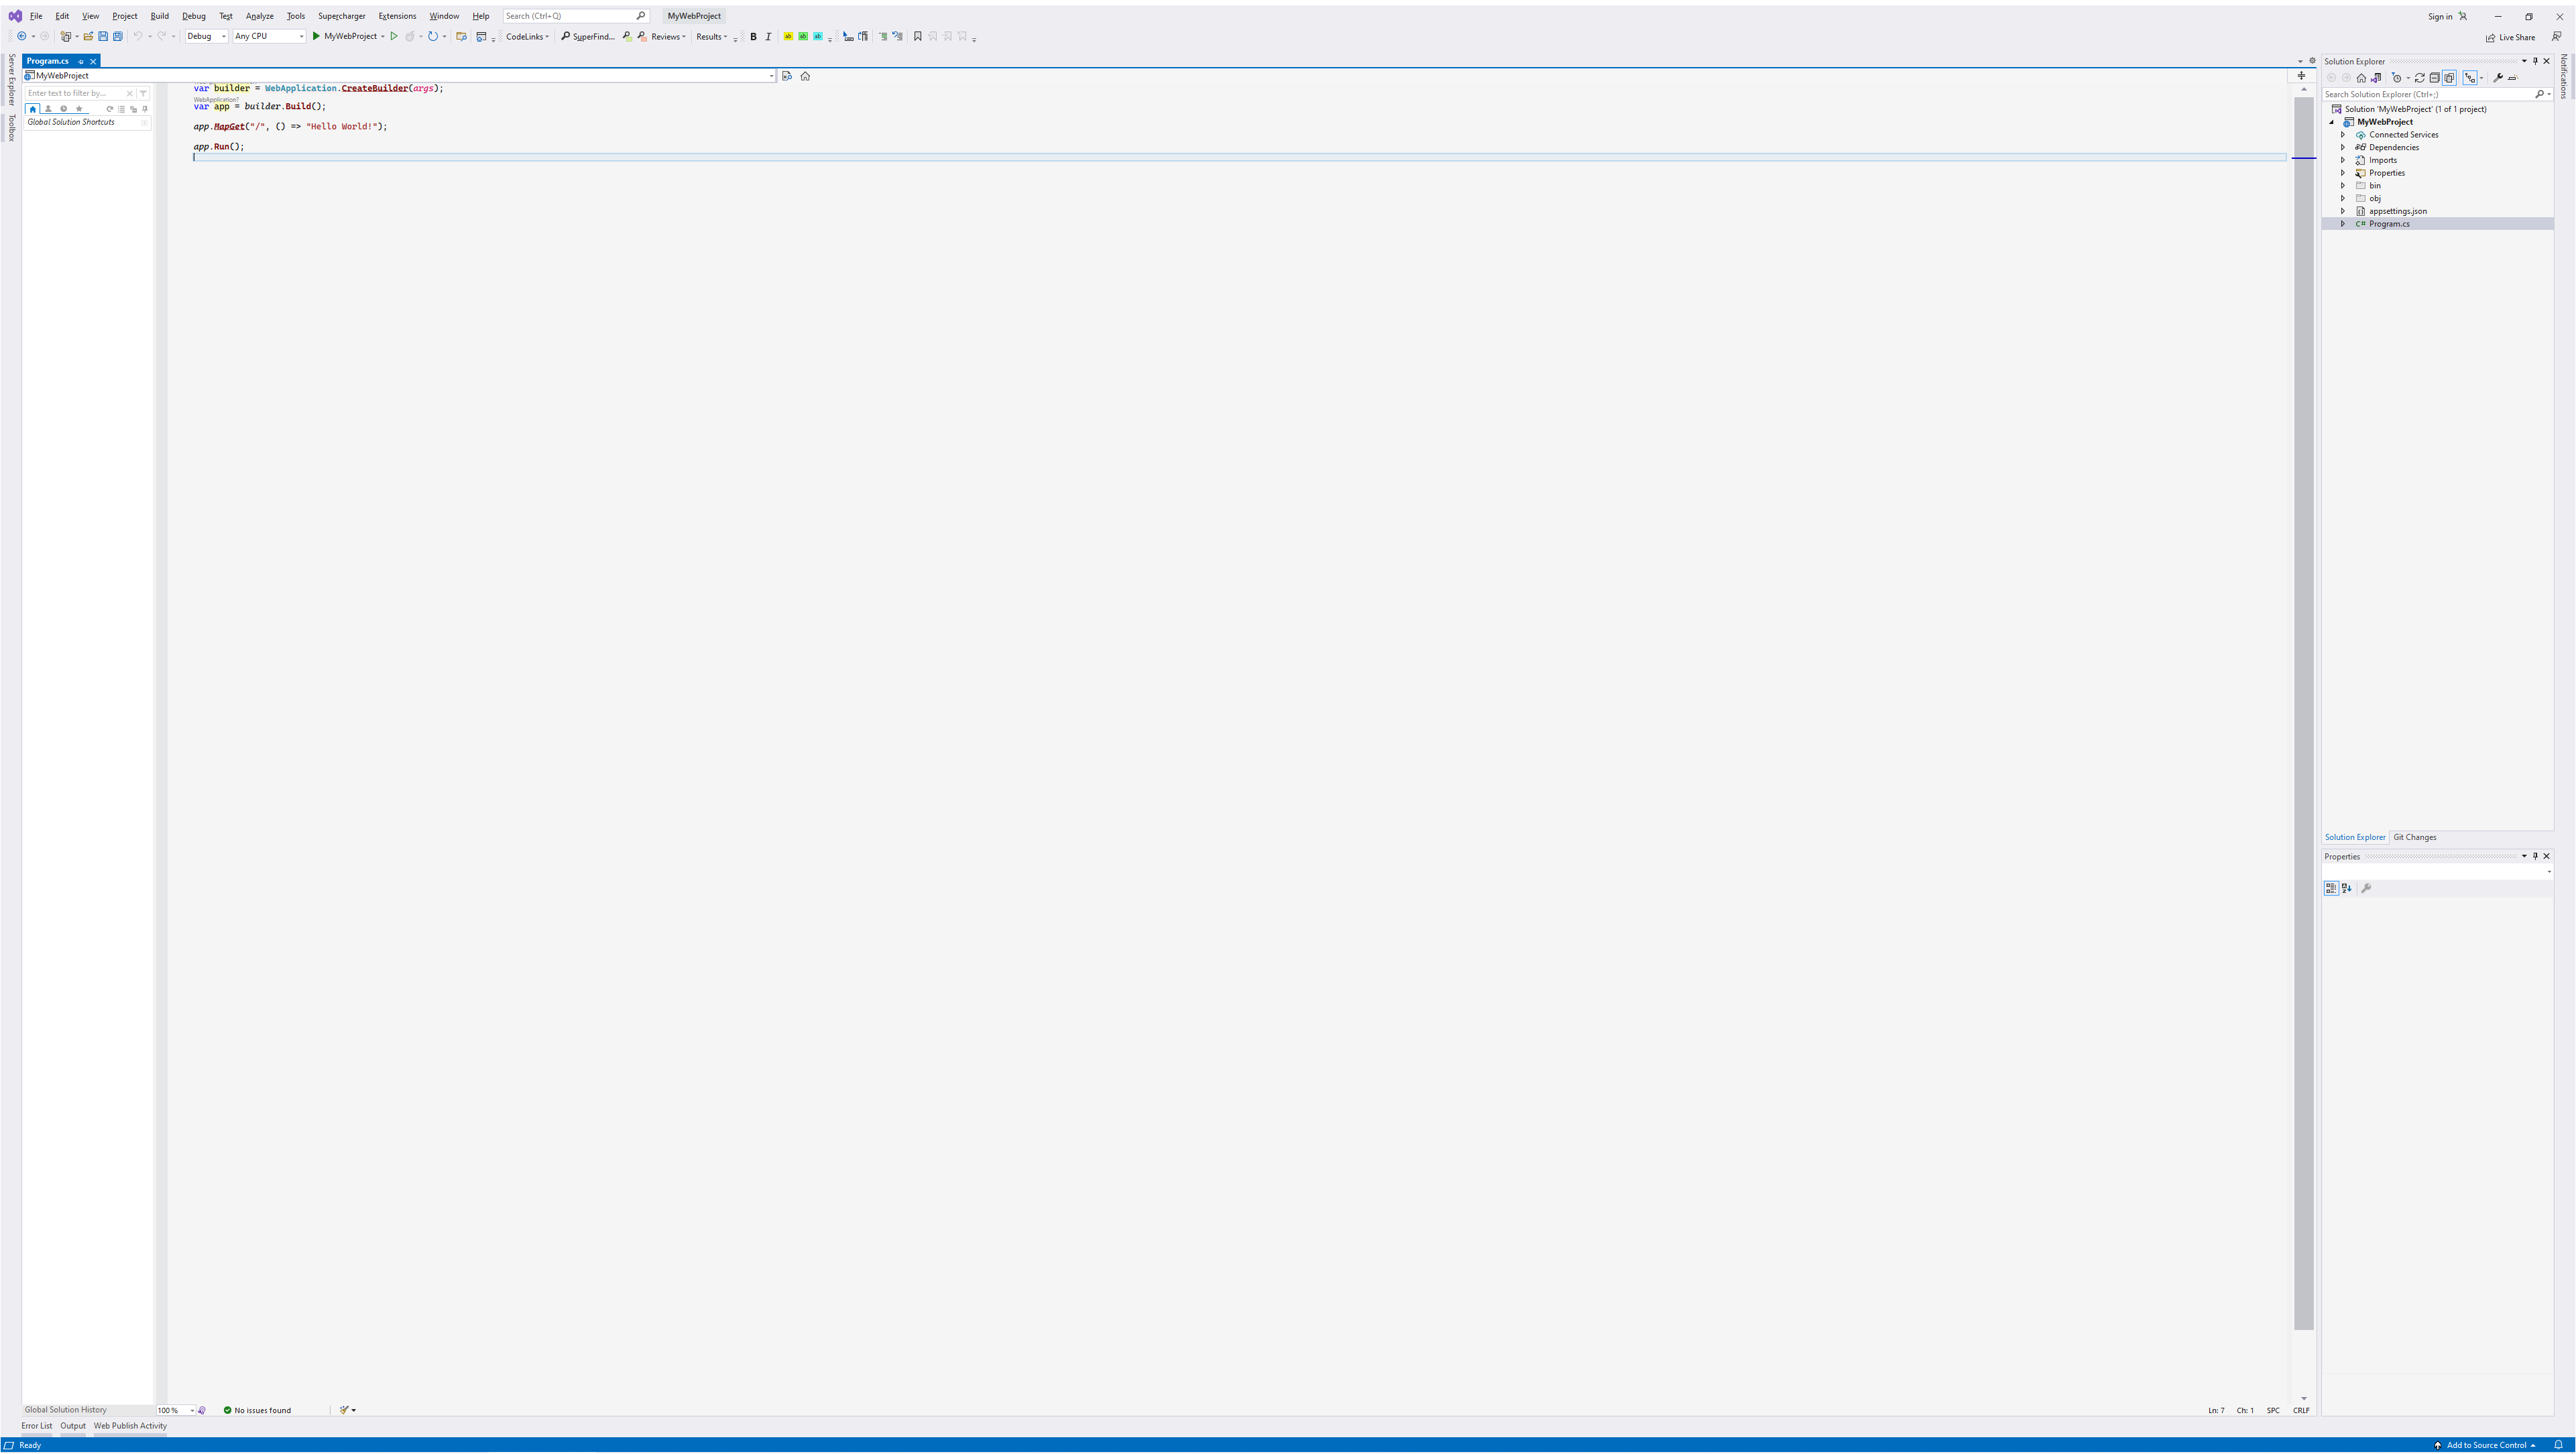The width and height of the screenshot is (2576, 1454).
Task: Switch to the Git Changes tab
Action: pos(2414,837)
